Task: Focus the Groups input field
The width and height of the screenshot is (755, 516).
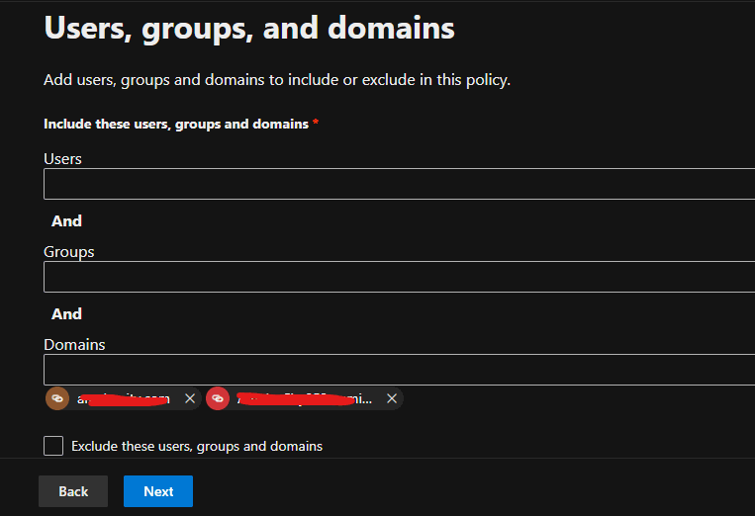Action: pyautogui.click(x=396, y=277)
